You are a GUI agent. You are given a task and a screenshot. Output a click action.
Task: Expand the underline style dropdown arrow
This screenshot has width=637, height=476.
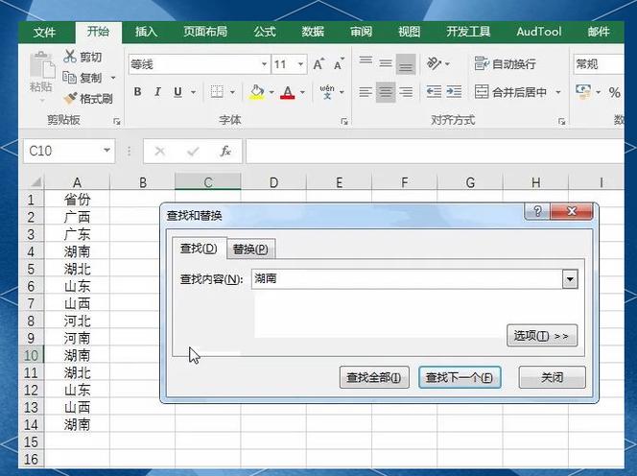pos(194,92)
